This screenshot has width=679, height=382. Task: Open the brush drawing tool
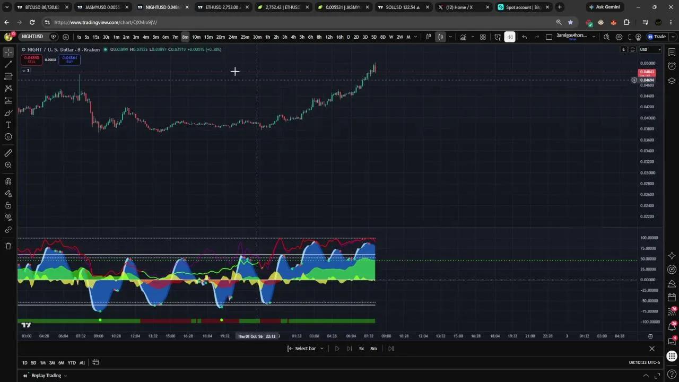tap(8, 112)
